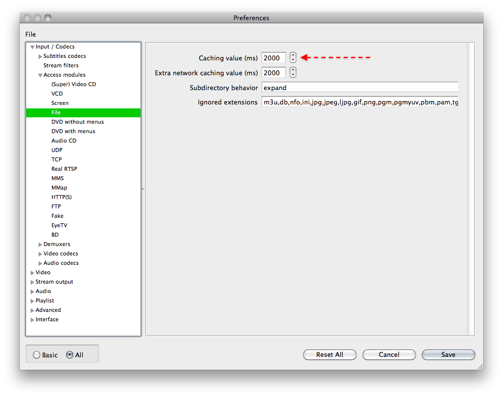Expand the Playlist category triangle

pyautogui.click(x=32, y=301)
